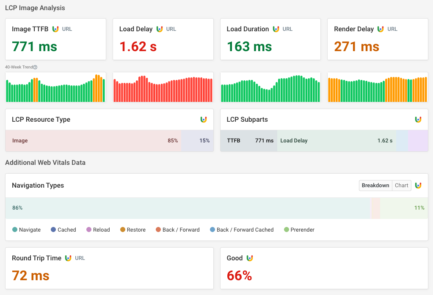Click the Load Delay segment in LCP Subparts
This screenshot has width=433, height=295.
point(336,141)
